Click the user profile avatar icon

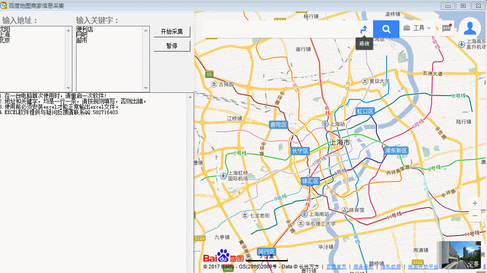pyautogui.click(x=469, y=28)
